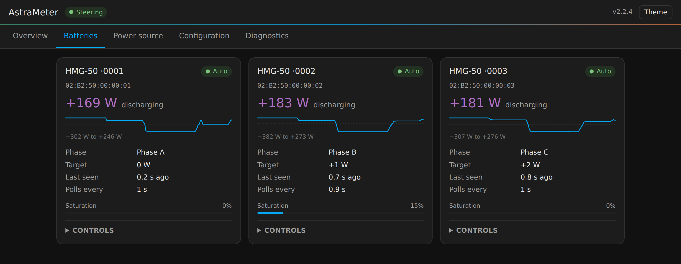Click the version label v2.2.4
Viewport: 681px width, 264px height.
(x=622, y=12)
